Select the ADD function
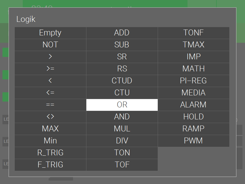The width and height of the screenshot is (245, 184). coord(122,33)
